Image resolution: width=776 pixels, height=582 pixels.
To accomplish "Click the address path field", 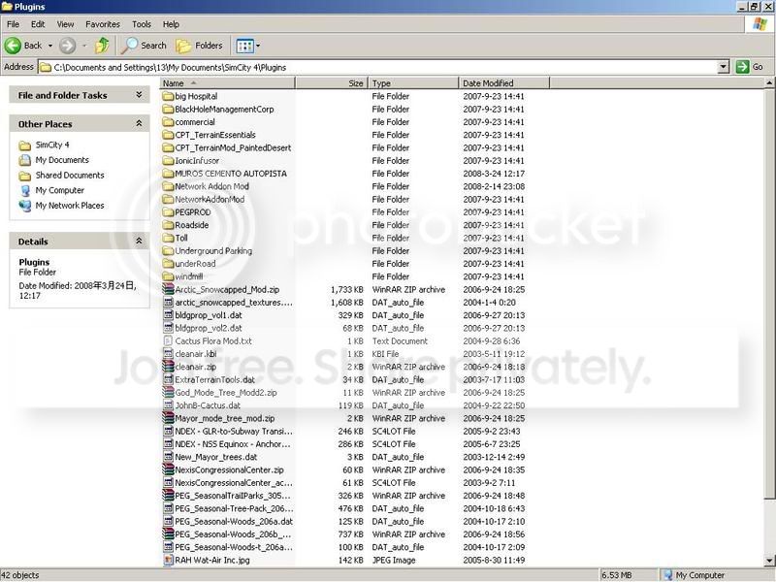I will pyautogui.click(x=378, y=67).
